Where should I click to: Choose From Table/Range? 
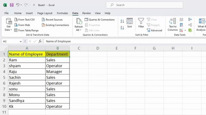tap(26, 30)
